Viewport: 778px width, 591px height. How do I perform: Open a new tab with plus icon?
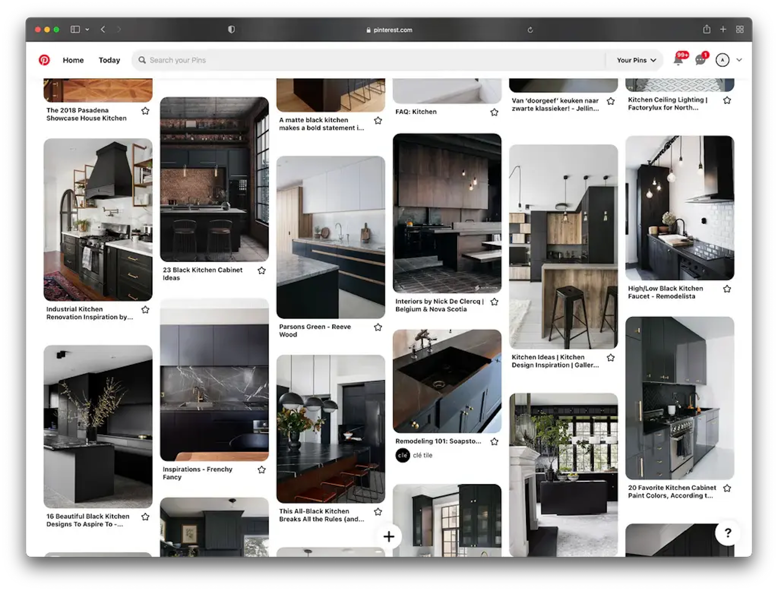[x=723, y=29]
